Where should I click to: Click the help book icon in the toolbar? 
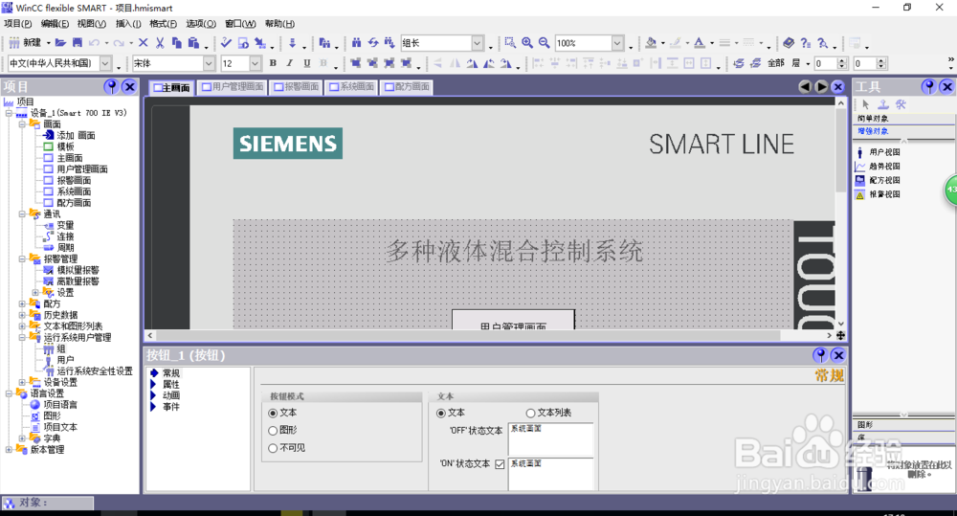point(789,43)
